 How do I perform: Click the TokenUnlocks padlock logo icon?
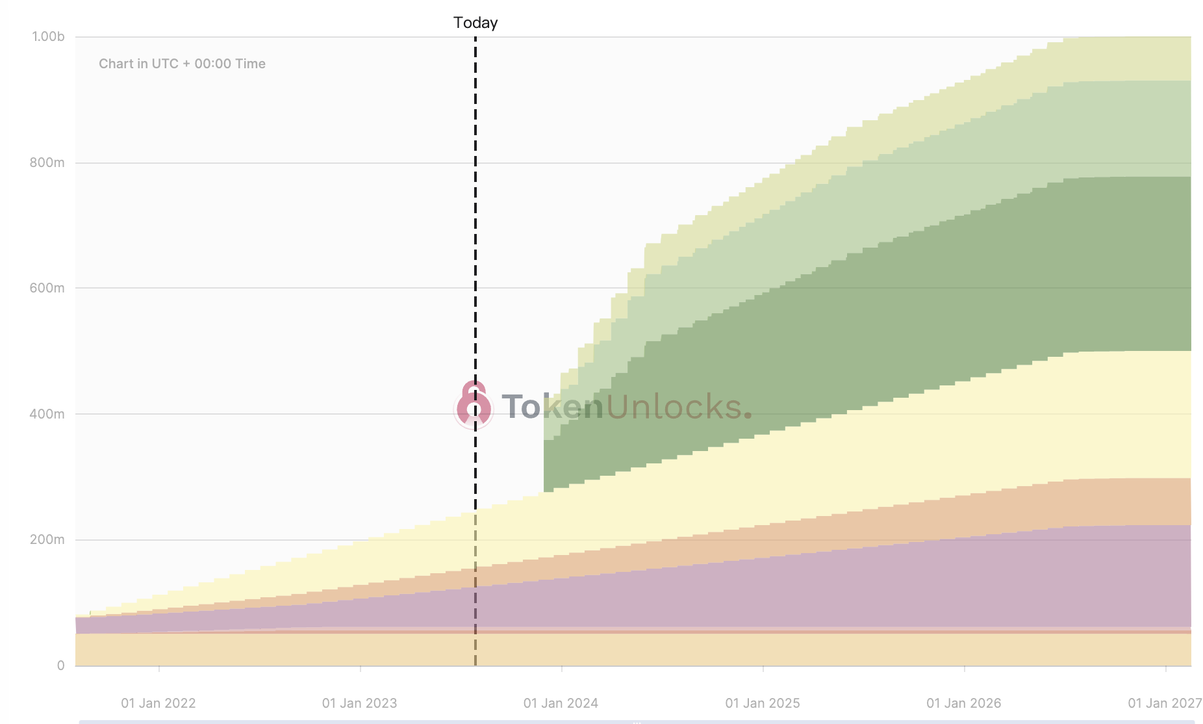pos(474,406)
